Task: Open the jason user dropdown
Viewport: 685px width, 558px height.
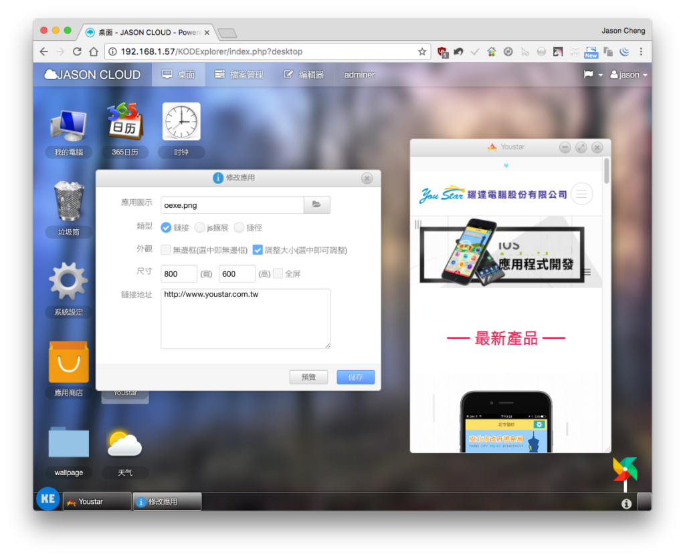Action: 629,75
